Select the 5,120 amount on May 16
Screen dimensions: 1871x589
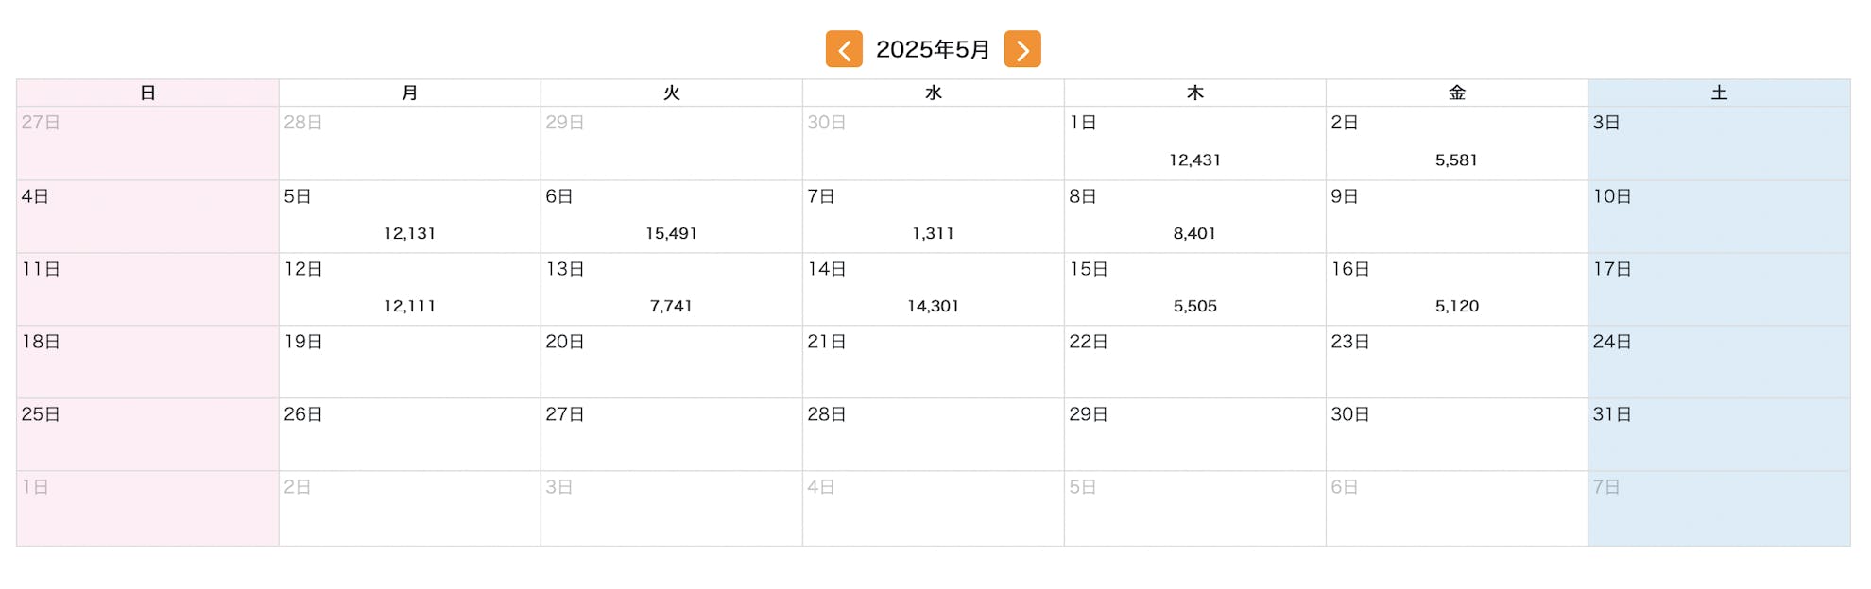[1456, 306]
